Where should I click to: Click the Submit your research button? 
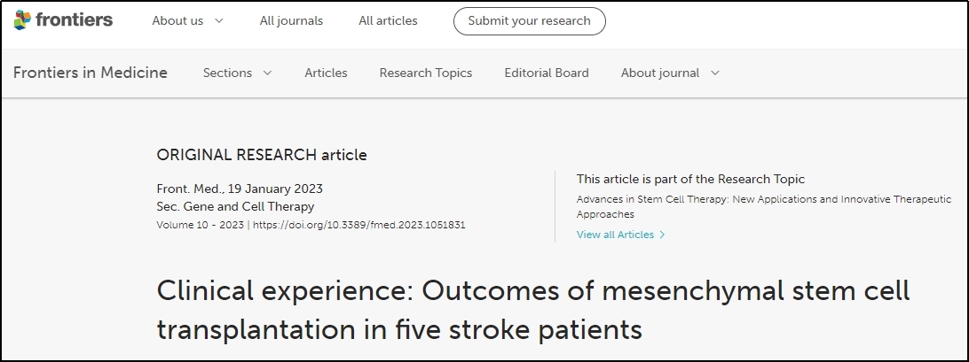coord(530,21)
